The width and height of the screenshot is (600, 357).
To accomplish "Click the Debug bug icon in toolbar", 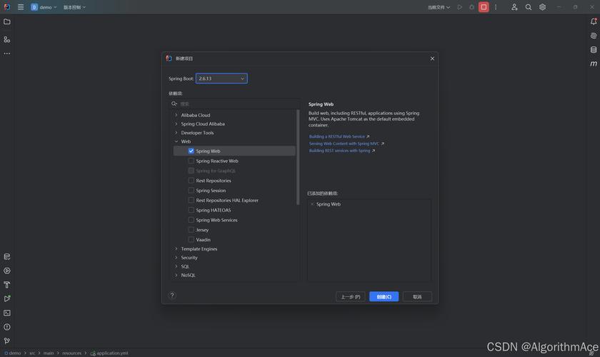I will coord(471,7).
